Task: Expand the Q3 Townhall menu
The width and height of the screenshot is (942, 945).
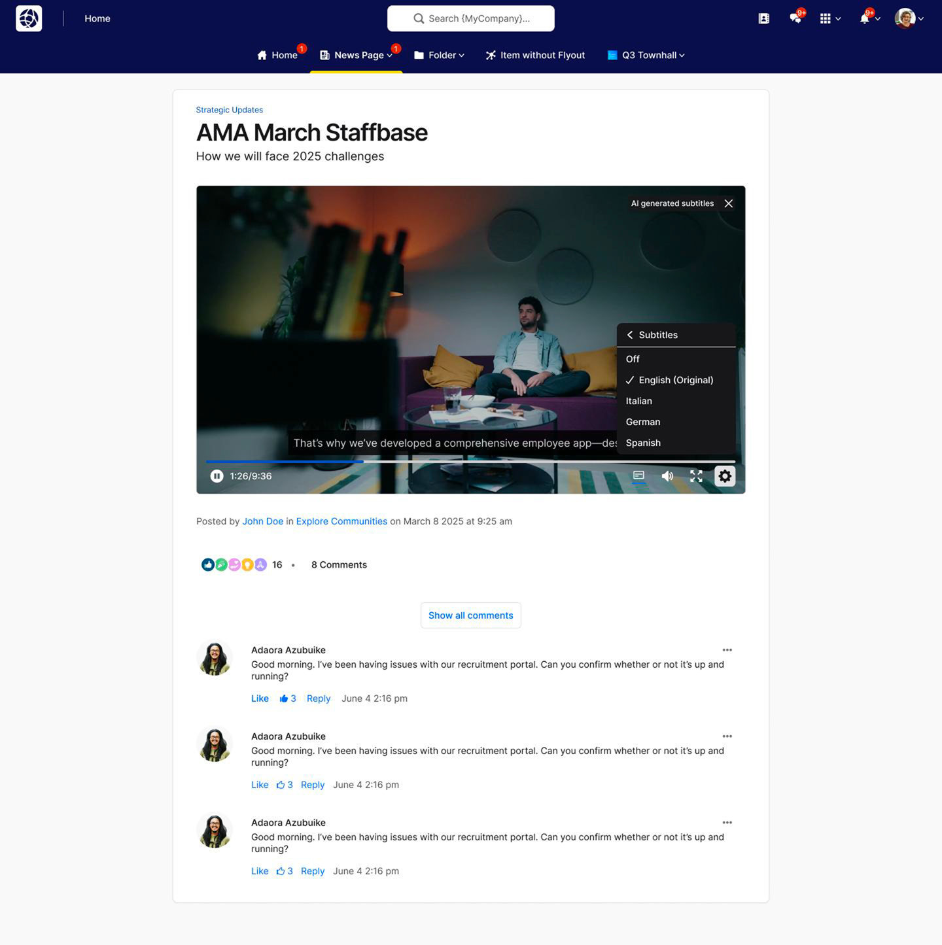Action: click(x=646, y=55)
